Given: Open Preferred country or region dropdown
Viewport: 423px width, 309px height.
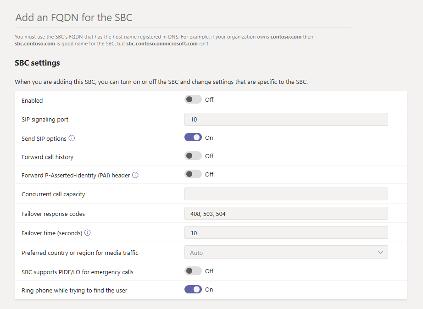Looking at the screenshot, I should (286, 253).
